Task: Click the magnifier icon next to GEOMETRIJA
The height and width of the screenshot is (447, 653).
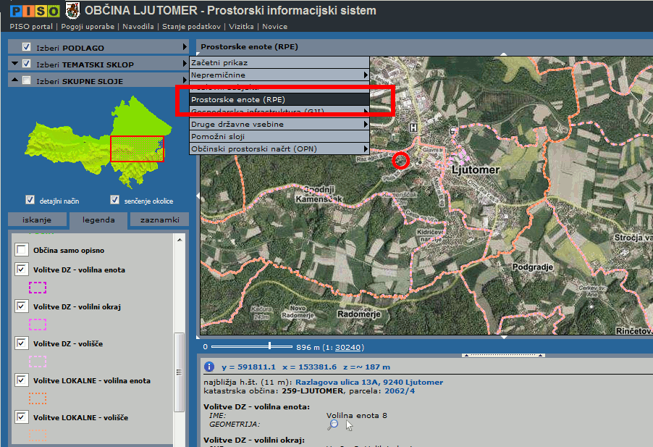Action: (x=333, y=425)
